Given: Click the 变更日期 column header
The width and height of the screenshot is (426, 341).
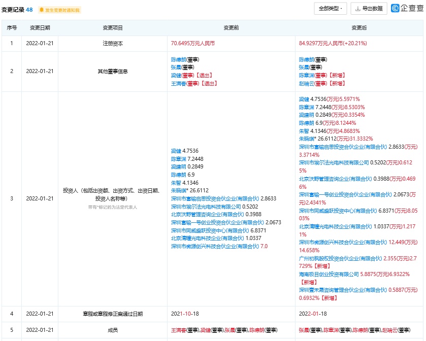Looking at the screenshot, I should 40,28.
